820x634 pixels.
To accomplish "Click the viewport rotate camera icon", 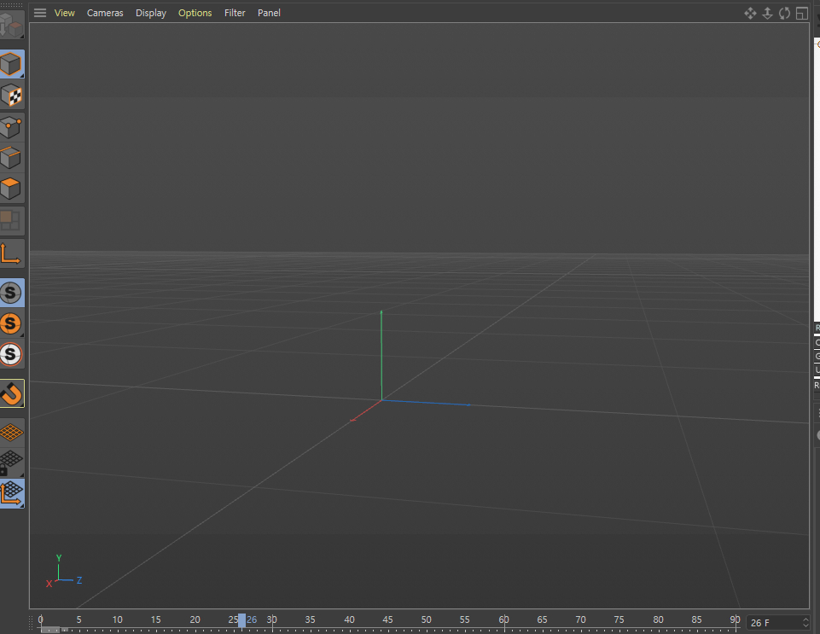I will (784, 13).
